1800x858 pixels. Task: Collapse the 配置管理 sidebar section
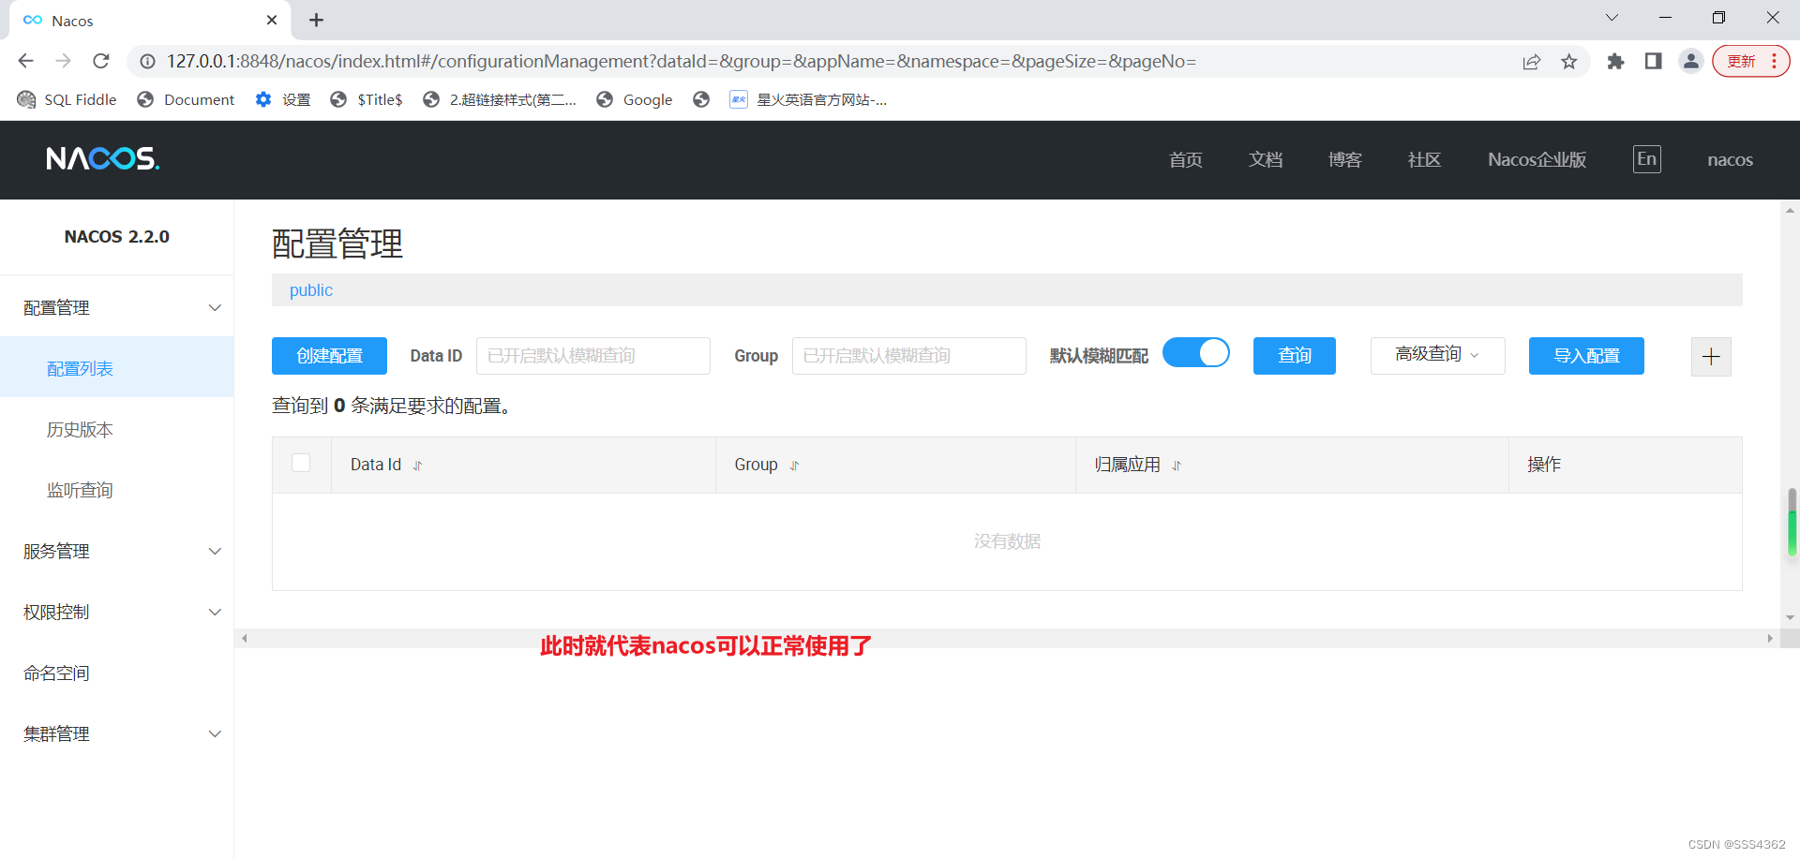click(117, 307)
